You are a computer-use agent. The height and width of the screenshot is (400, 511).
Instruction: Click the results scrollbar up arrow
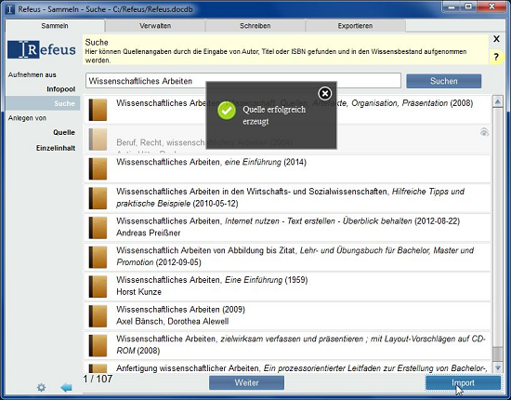[x=498, y=101]
